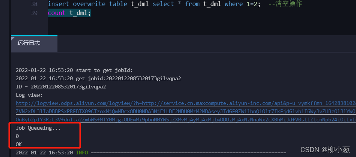Click the Log view: label

pyautogui.click(x=29, y=95)
